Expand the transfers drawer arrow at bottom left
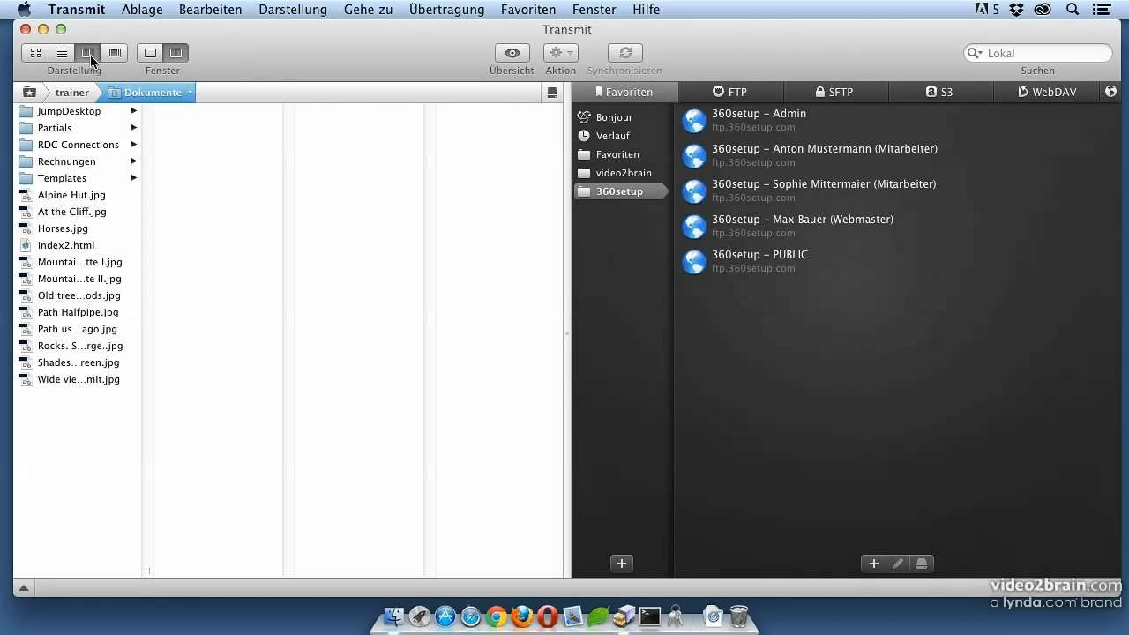Viewport: 1129px width, 635px height. pyautogui.click(x=24, y=588)
